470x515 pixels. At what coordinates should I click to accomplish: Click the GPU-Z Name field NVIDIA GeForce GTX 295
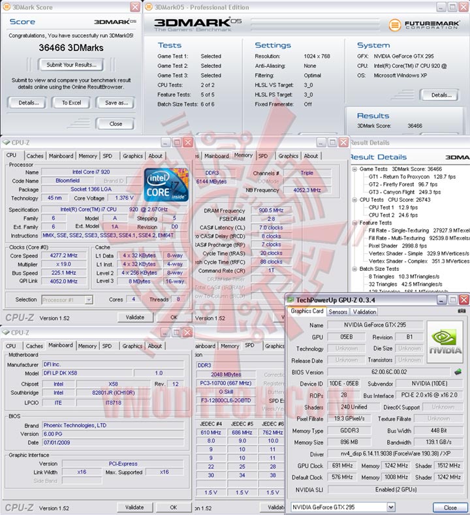click(375, 325)
